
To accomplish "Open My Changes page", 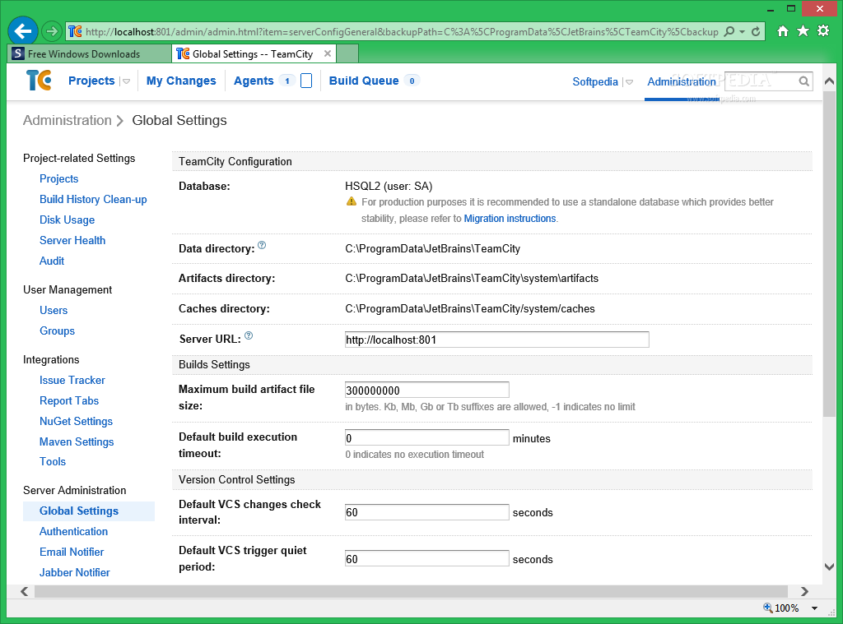I will (x=181, y=81).
